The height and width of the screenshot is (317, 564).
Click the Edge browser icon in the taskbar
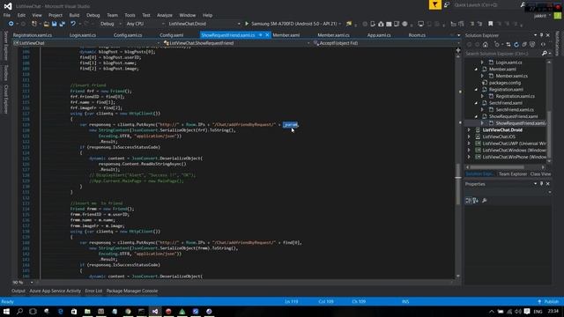pyautogui.click(x=60, y=311)
